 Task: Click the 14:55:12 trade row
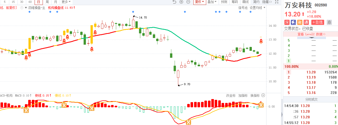point(311,123)
